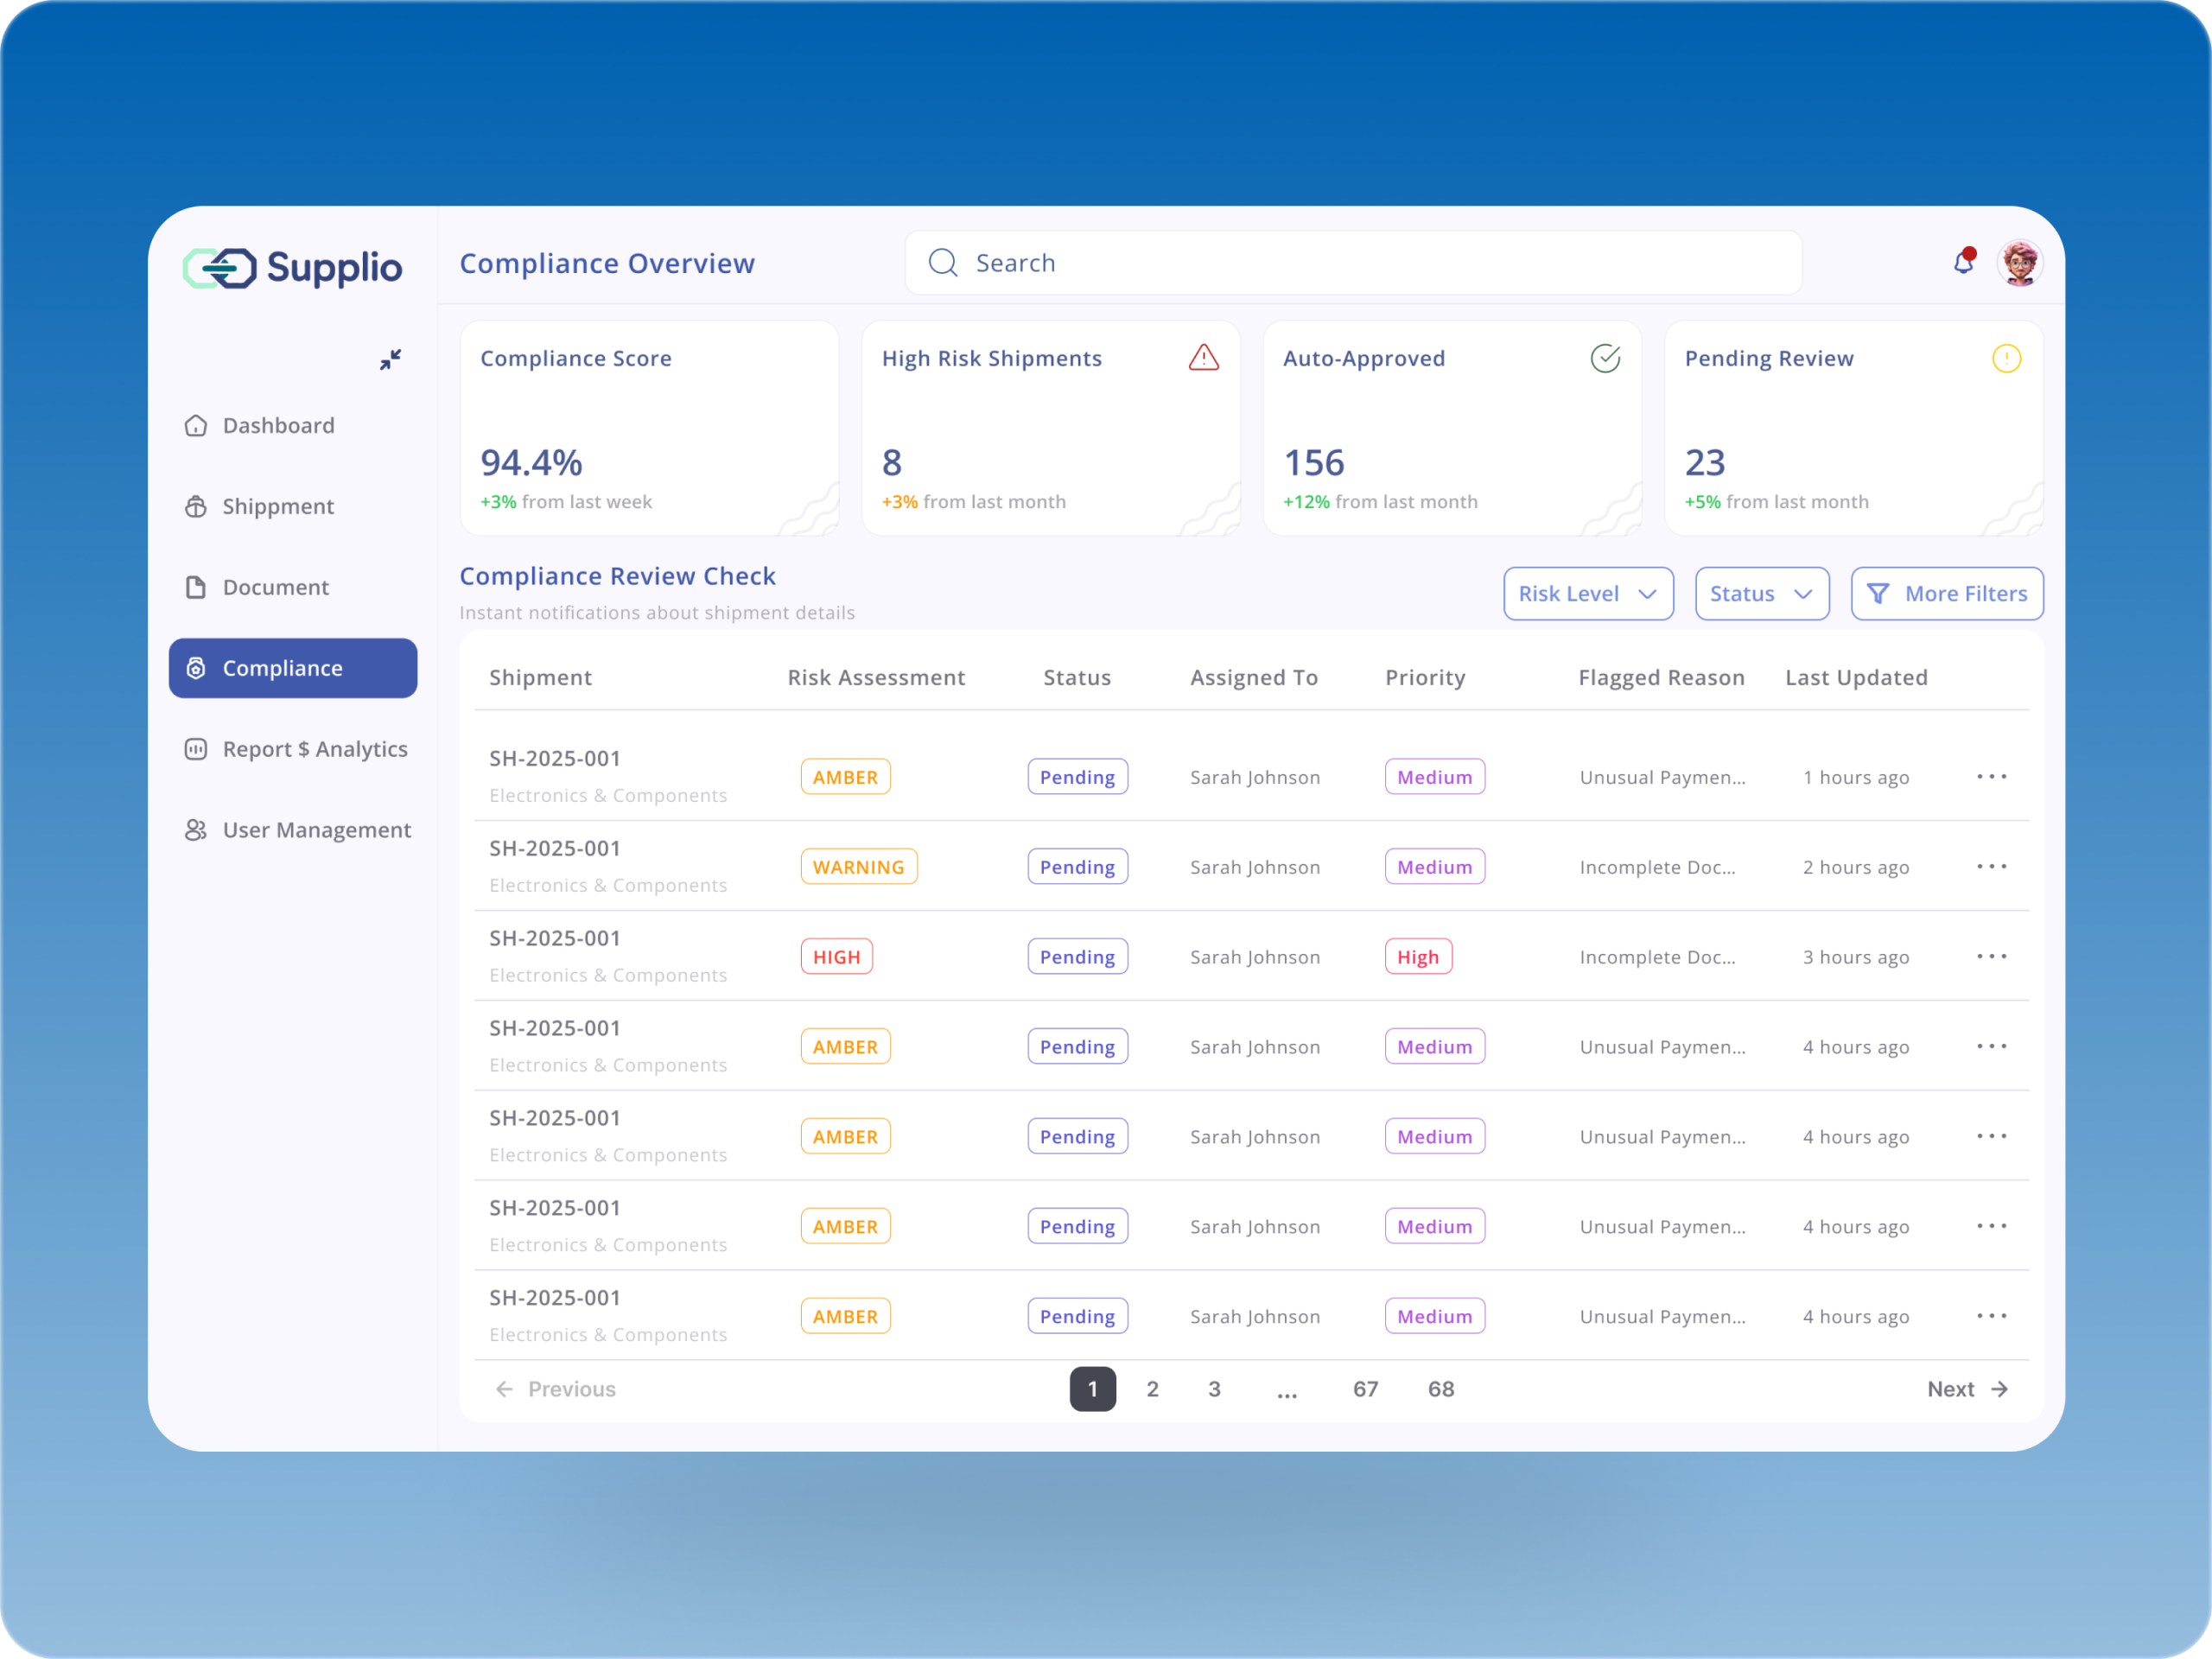Go to page 68

coord(1440,1389)
